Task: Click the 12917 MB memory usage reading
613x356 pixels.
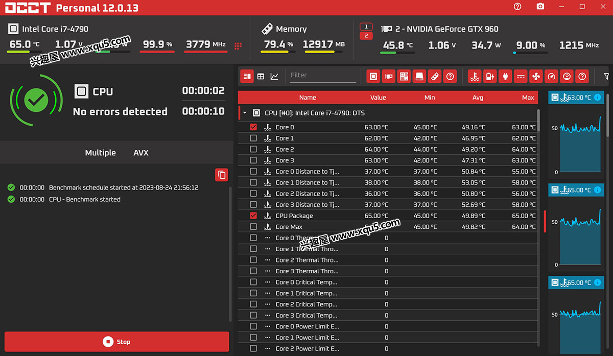Action: coord(323,44)
